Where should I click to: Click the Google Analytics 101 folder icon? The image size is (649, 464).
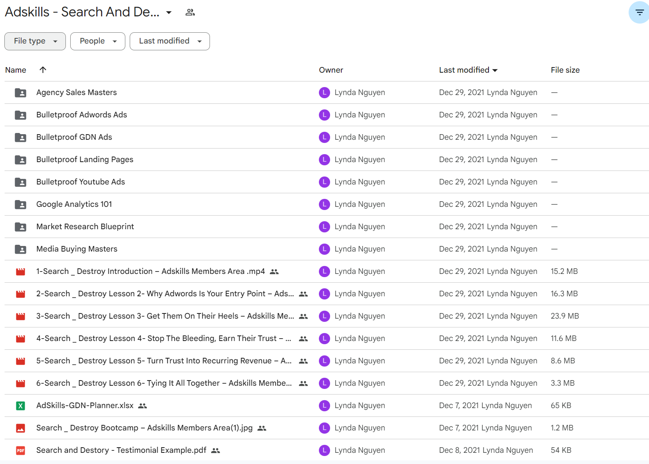tap(20, 204)
